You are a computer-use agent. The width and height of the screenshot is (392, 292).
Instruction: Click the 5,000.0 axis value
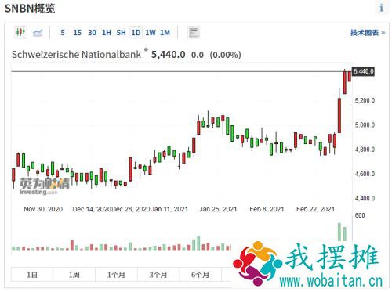365,124
